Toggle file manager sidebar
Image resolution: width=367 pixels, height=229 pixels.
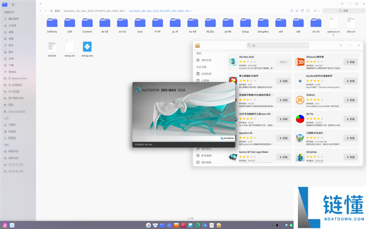pos(13,4)
